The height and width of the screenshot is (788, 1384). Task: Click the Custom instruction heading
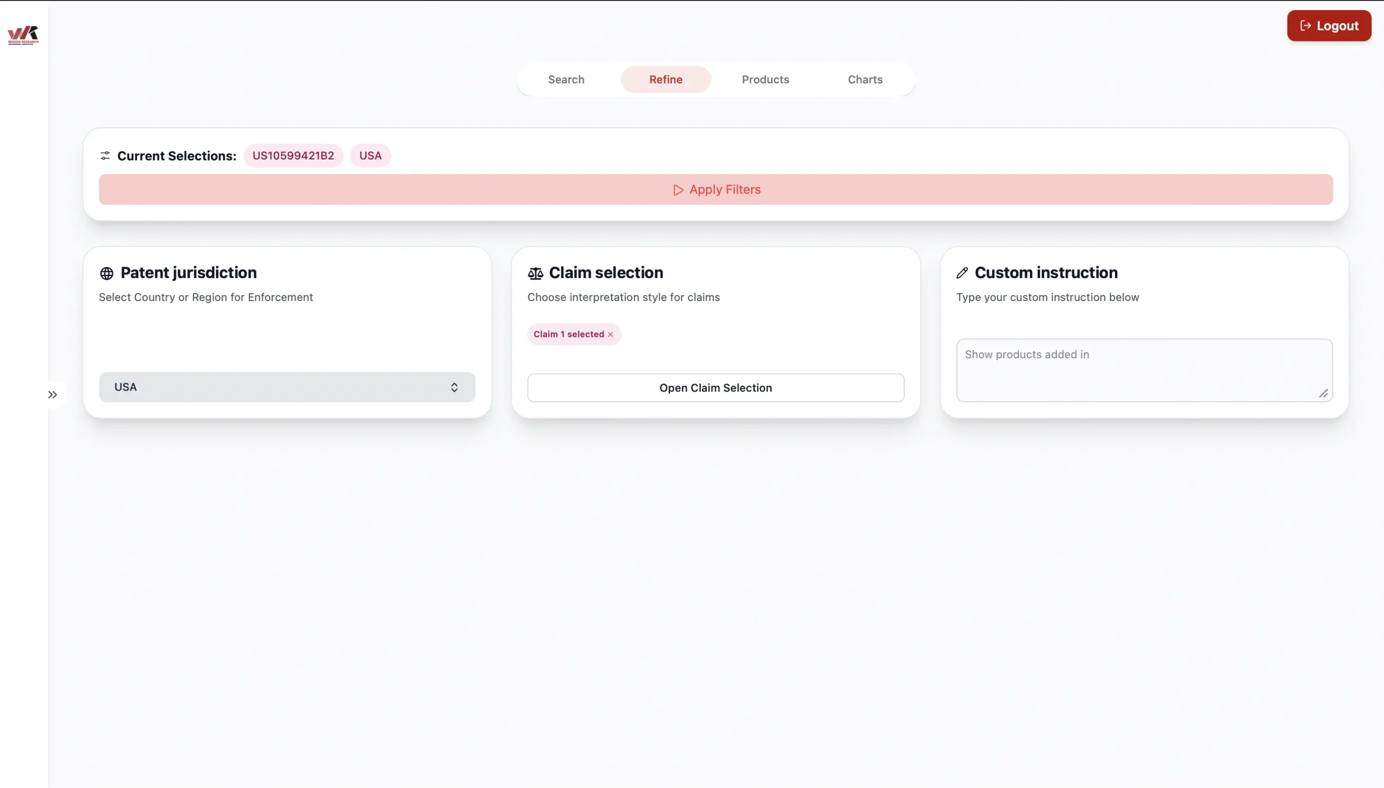tap(1046, 273)
